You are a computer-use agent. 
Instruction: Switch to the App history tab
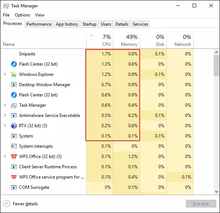pos(67,24)
